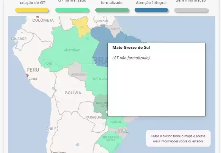Click the yellow legend color bar
The height and width of the screenshot is (153, 221).
32,10
